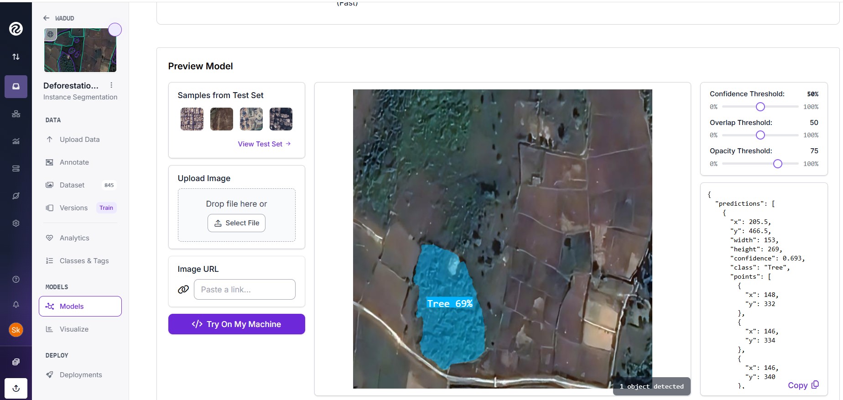Click the settings gear sidebar icon

(x=16, y=223)
